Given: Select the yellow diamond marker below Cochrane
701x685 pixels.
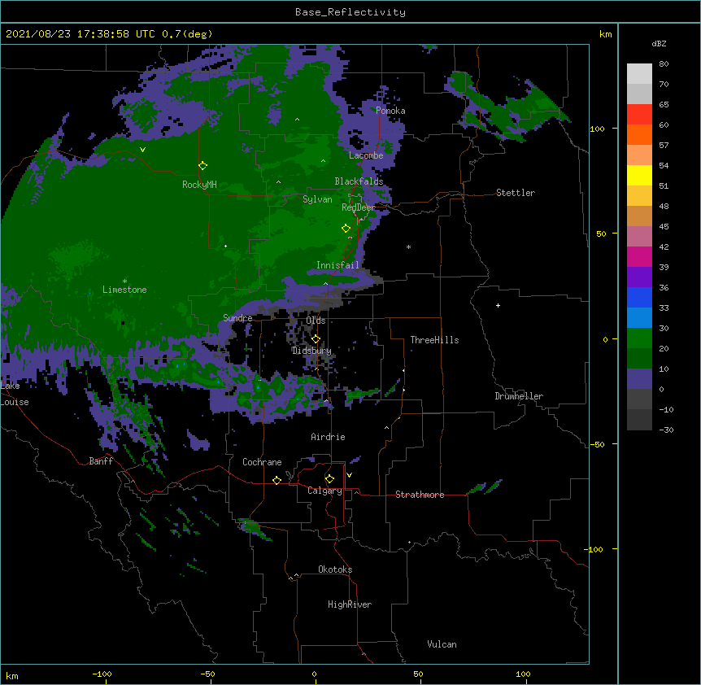Looking at the screenshot, I should 276,480.
